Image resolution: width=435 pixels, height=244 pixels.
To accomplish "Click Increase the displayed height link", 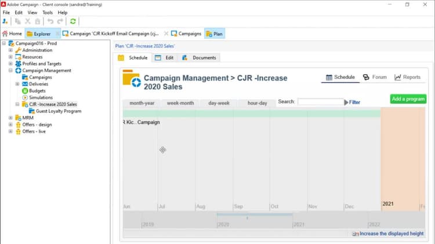I will click(391, 234).
